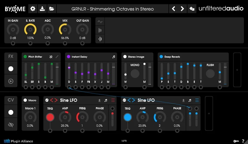Open the settings gear menu

pyautogui.click(x=33, y=9)
